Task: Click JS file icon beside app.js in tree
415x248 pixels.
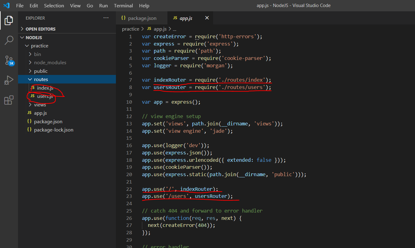Action: [x=29, y=113]
